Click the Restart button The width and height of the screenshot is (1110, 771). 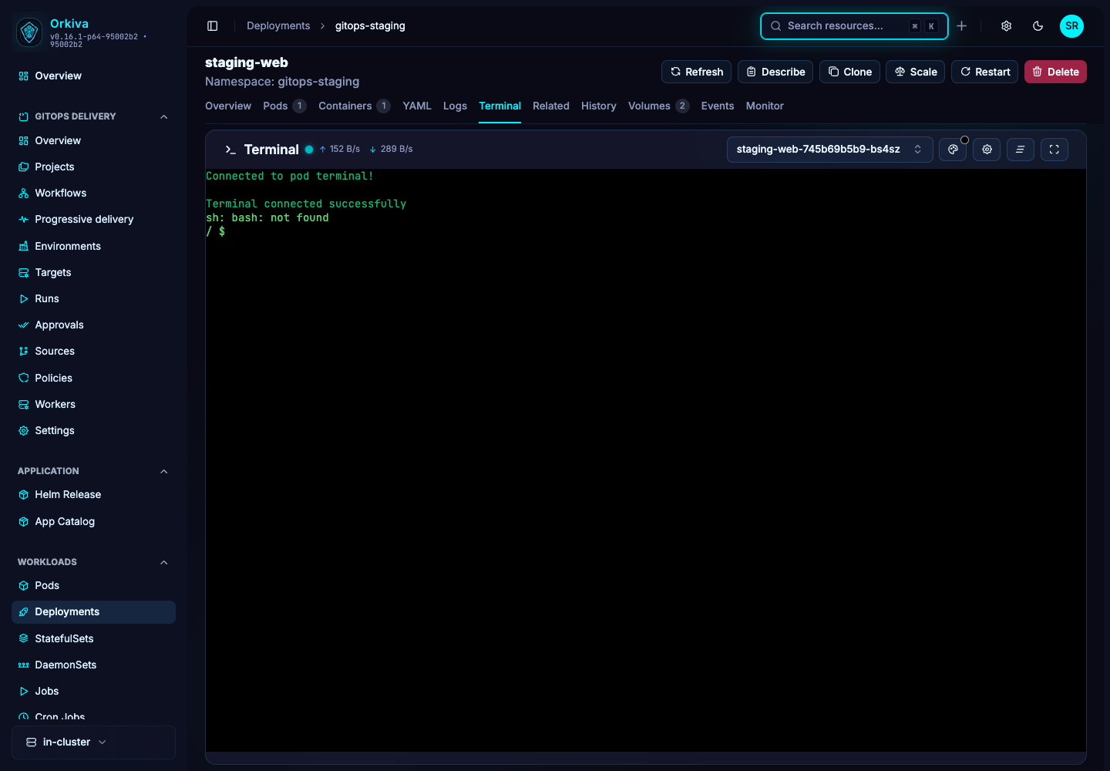pyautogui.click(x=984, y=72)
